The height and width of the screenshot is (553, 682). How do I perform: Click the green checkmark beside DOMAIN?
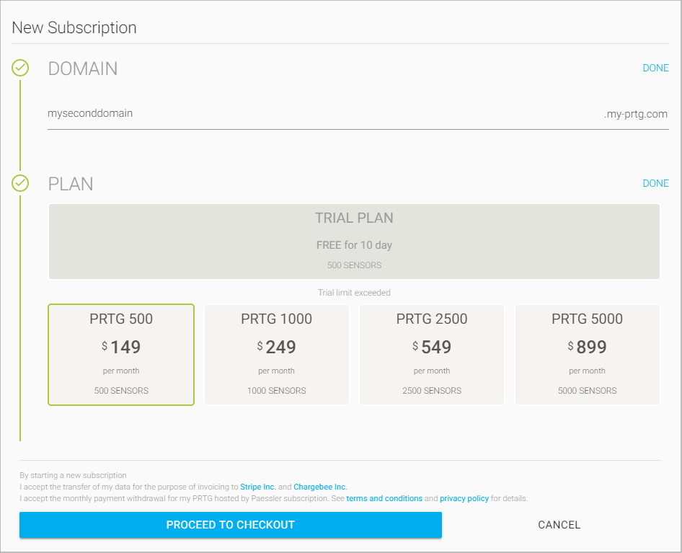(20, 68)
